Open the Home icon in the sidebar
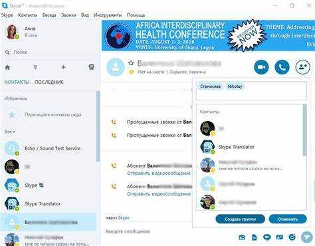The image size is (315, 246). coord(7,67)
